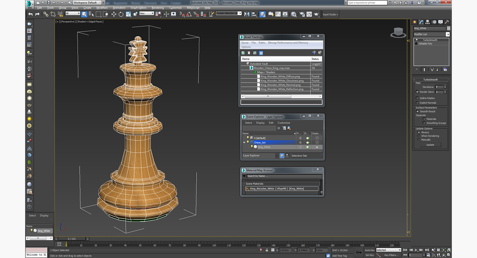The height and width of the screenshot is (258, 477).
Task: Choose the Select and Move tool
Action: pyautogui.click(x=114, y=14)
